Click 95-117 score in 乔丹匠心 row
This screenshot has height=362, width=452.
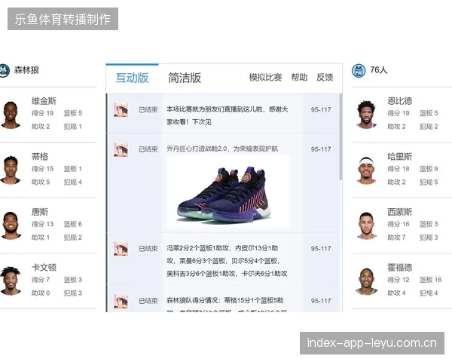321,149
